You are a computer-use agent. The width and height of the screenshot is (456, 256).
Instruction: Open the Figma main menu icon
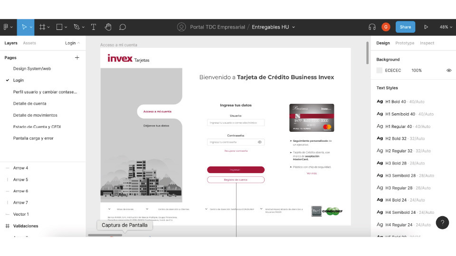pyautogui.click(x=6, y=27)
